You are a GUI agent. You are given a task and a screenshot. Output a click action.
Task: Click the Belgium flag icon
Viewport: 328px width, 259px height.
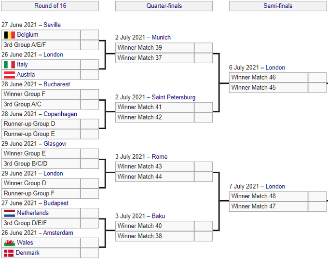(x=9, y=35)
